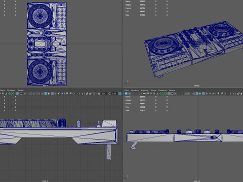Activate green Grease Pencil icon in front view toolbar
The height and width of the screenshot is (182, 243).
point(13,94)
